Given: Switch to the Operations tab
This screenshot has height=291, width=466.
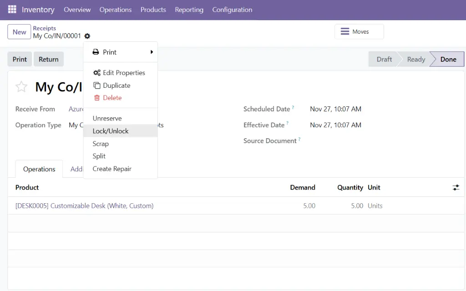Looking at the screenshot, I should coord(39,169).
